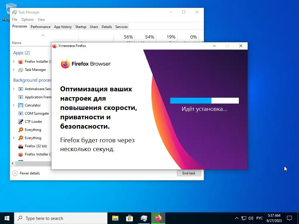This screenshot has height=224, width=299.
Task: Click Firefox Installer icon in Background processes
Action: (x=21, y=154)
